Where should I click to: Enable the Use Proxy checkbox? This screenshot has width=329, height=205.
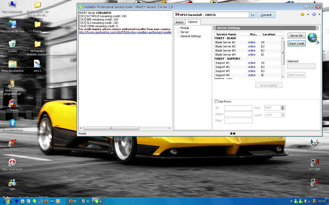[x=216, y=101]
